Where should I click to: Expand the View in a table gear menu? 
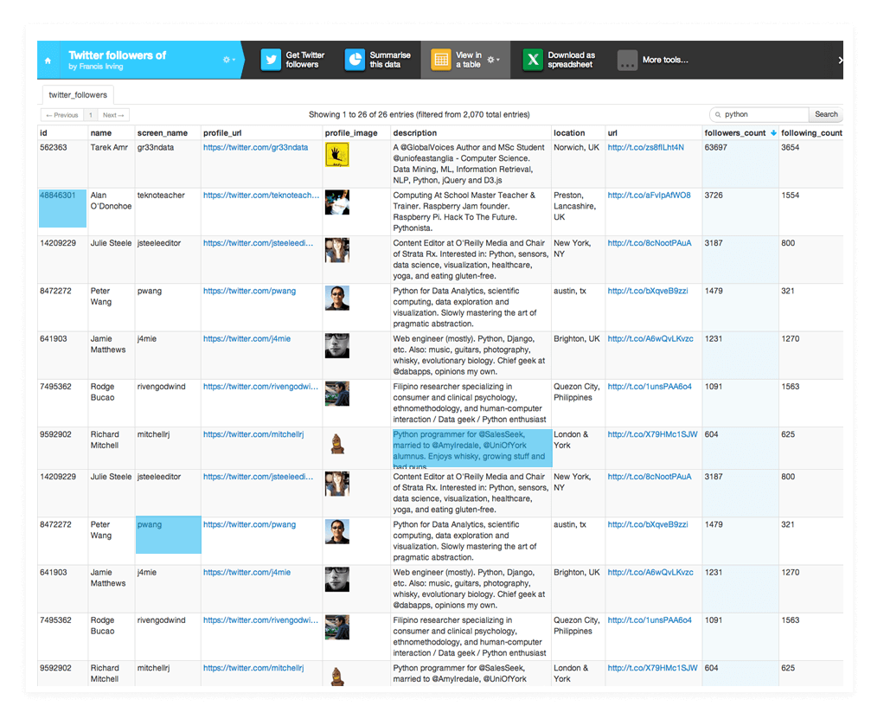pyautogui.click(x=493, y=60)
